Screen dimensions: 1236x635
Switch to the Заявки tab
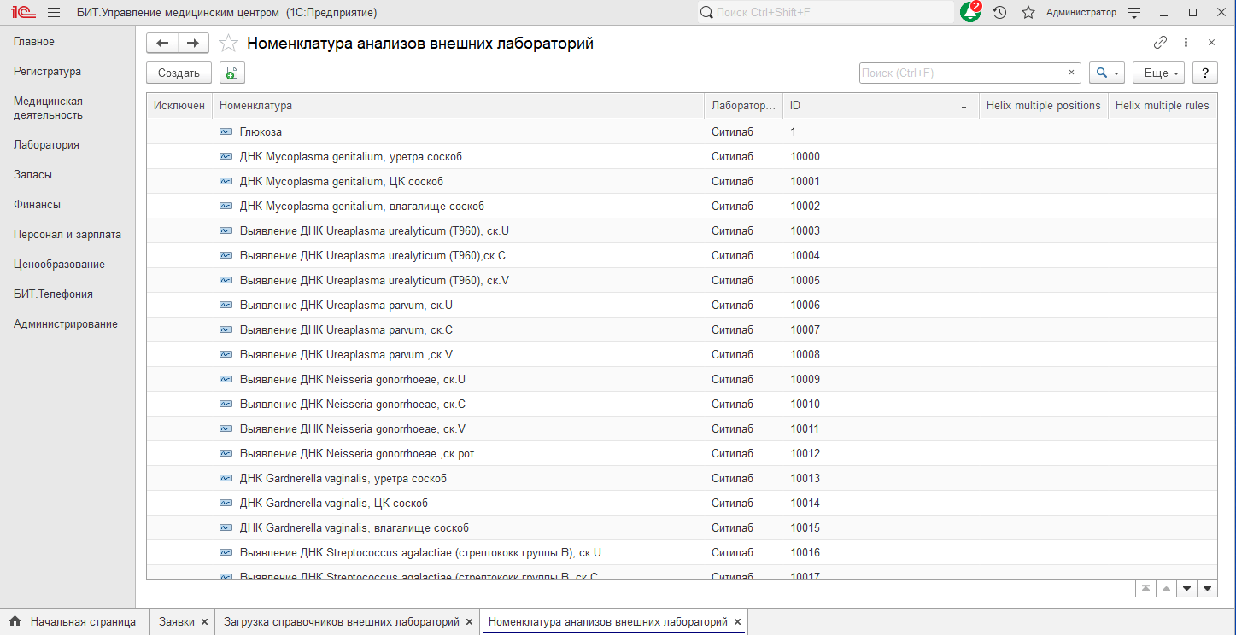[x=176, y=622]
